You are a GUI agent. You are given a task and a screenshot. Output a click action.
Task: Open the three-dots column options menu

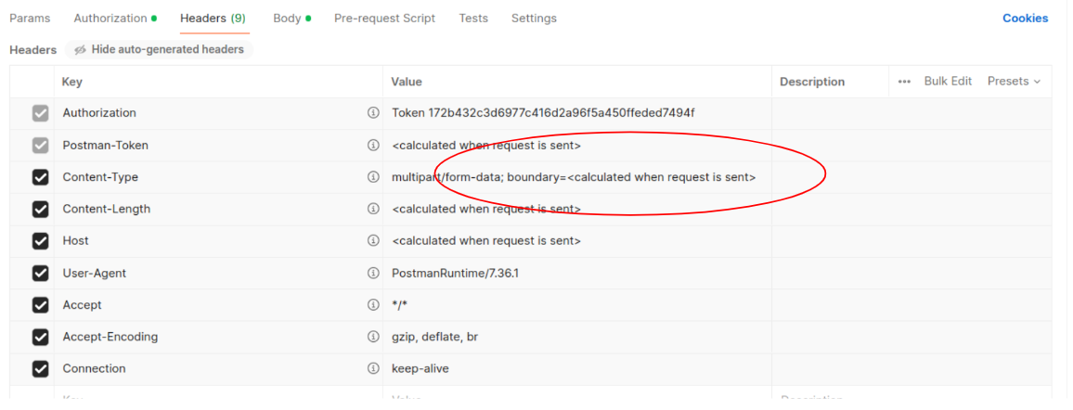coord(904,82)
